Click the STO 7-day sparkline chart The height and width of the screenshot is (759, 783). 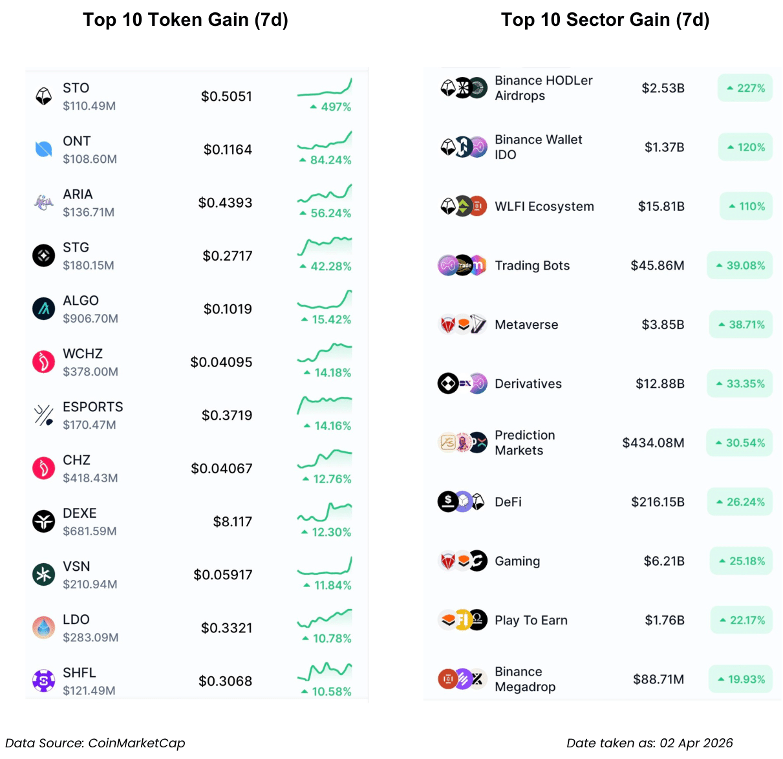(325, 88)
